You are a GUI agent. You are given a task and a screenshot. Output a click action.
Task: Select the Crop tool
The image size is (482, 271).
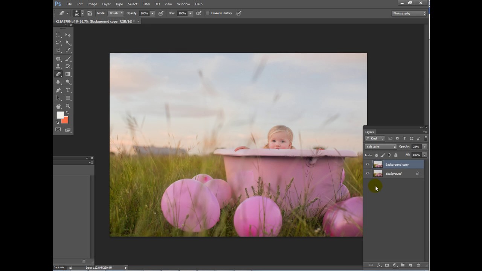pyautogui.click(x=58, y=50)
